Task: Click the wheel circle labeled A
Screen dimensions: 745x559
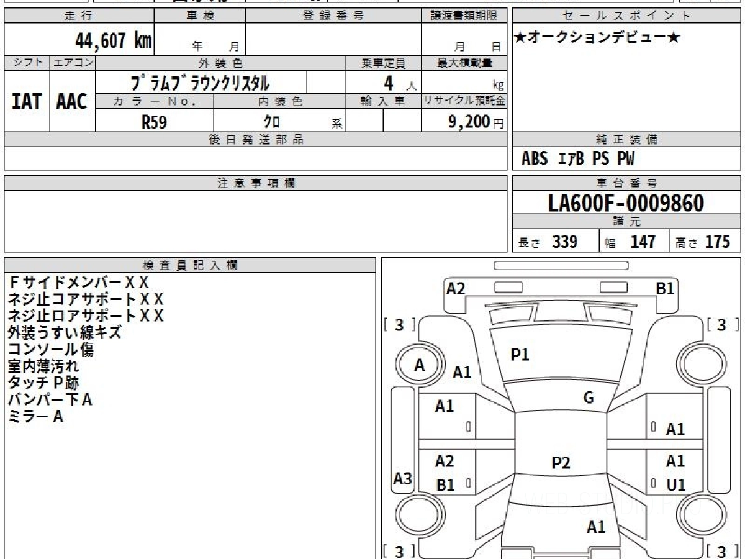Action: 420,366
